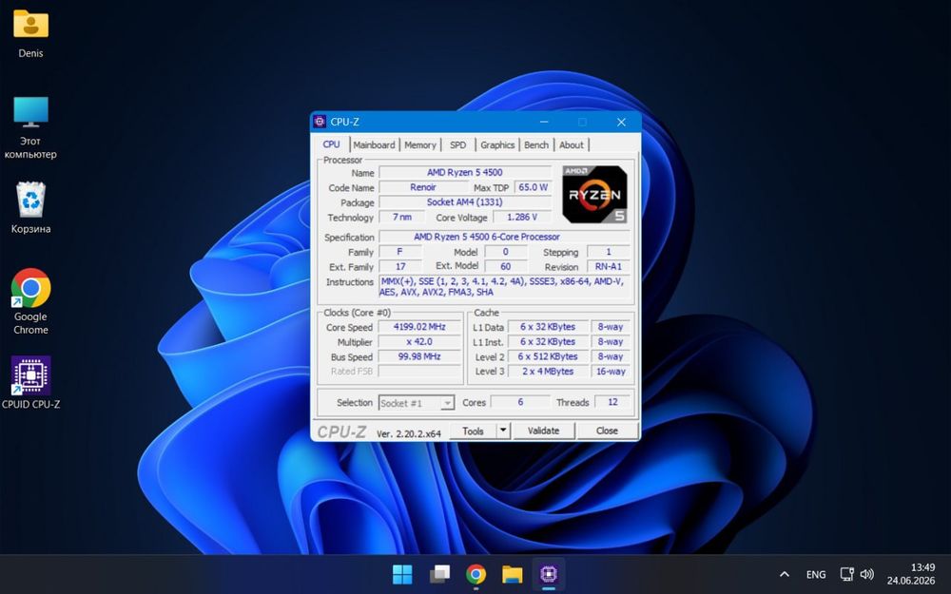Click the Ext. Model value 60
Viewport: 951px width, 594px height.
click(505, 266)
